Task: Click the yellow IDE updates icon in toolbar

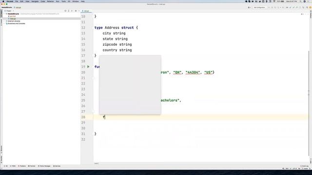Action: coord(310,7)
